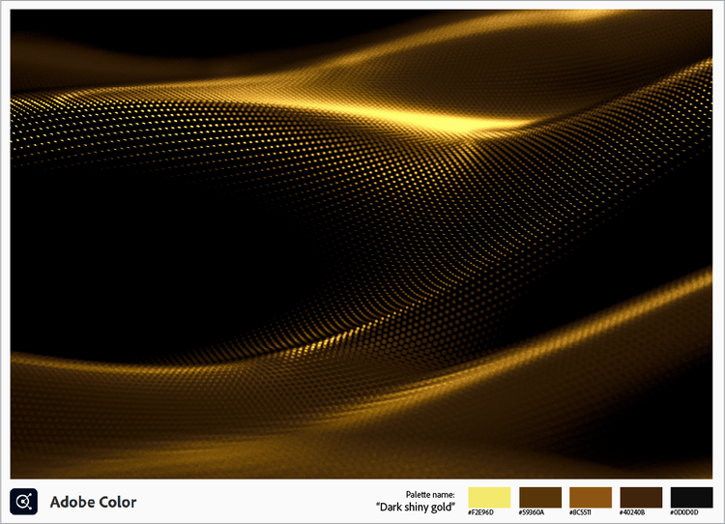The width and height of the screenshot is (725, 524).
Task: Click the #F2E96D hex code text
Action: click(x=480, y=512)
